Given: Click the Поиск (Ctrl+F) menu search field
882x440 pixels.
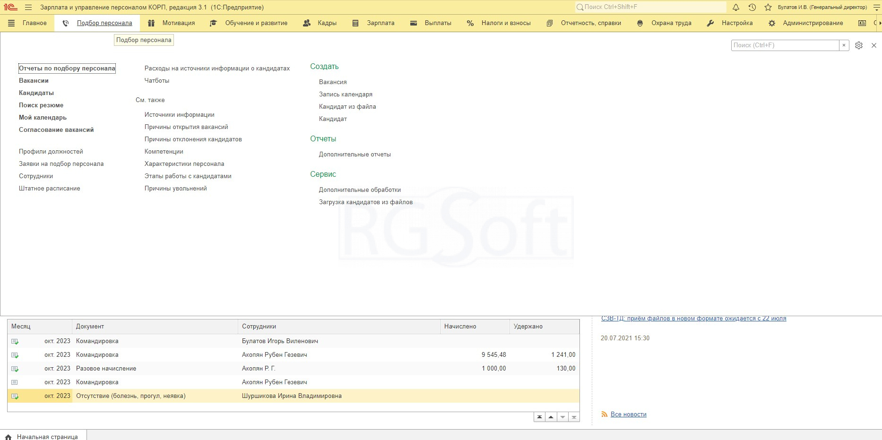Looking at the screenshot, I should point(785,45).
